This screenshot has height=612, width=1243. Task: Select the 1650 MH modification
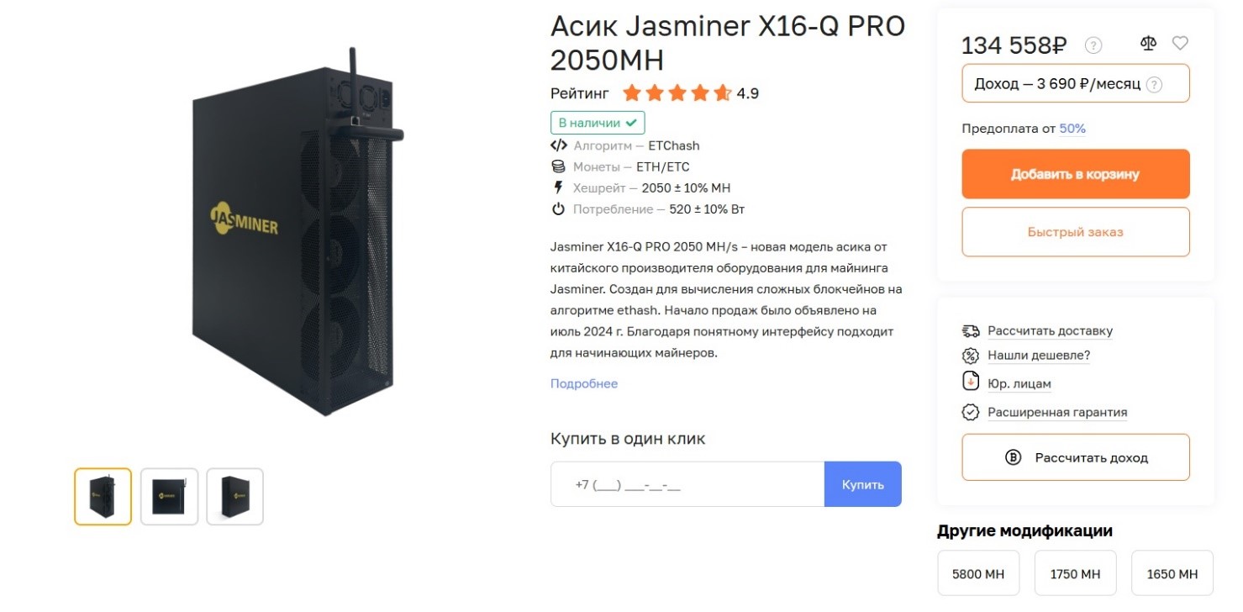click(x=1172, y=574)
